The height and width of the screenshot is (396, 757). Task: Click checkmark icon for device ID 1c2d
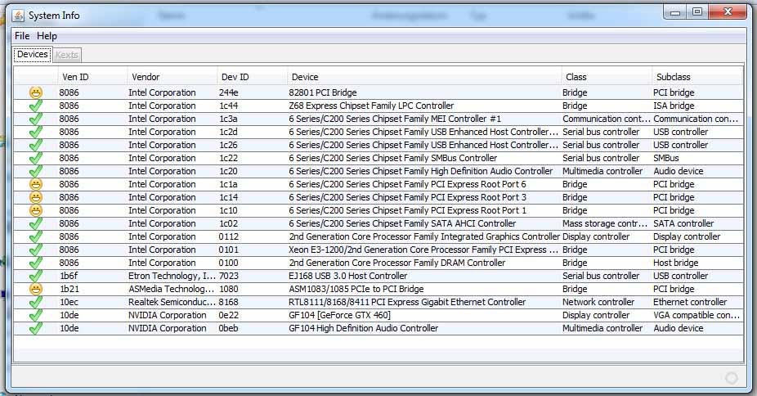pos(36,132)
